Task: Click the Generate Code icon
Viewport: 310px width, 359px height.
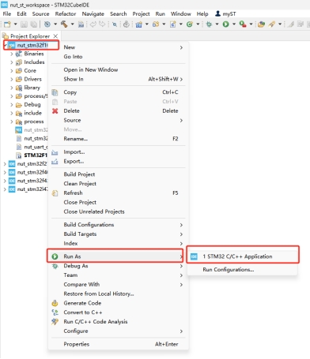Action: coord(55,303)
